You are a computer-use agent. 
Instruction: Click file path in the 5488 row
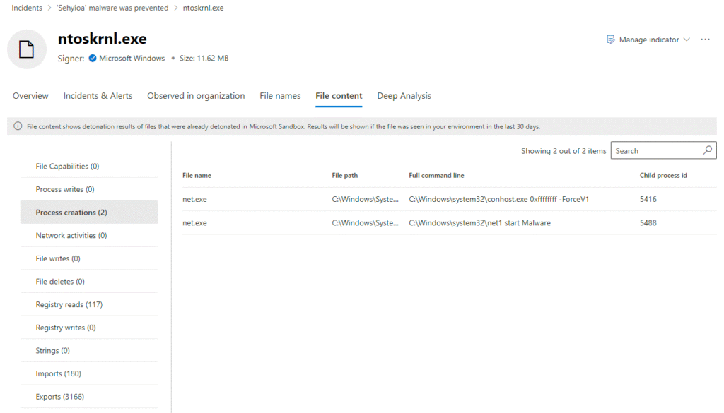pos(365,222)
